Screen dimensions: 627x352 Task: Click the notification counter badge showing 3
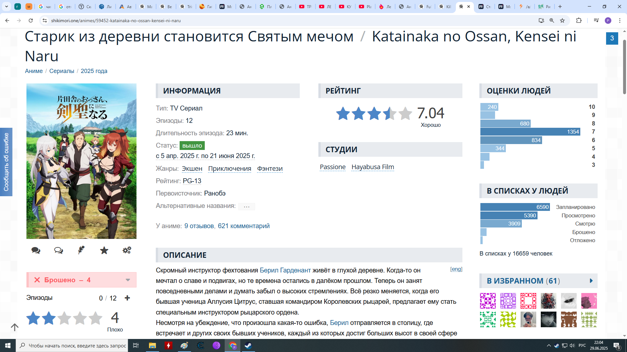tap(612, 38)
